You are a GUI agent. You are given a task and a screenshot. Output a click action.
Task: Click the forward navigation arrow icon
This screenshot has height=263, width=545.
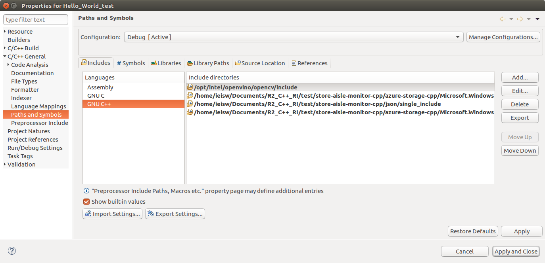click(520, 19)
